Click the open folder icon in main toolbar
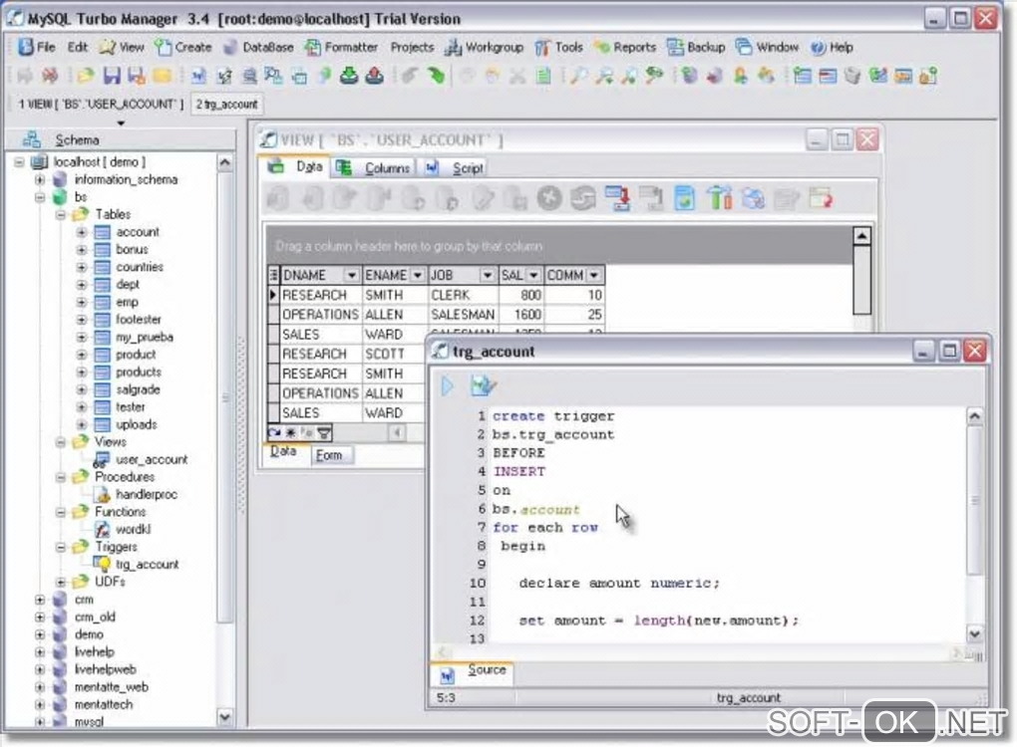 pyautogui.click(x=85, y=76)
